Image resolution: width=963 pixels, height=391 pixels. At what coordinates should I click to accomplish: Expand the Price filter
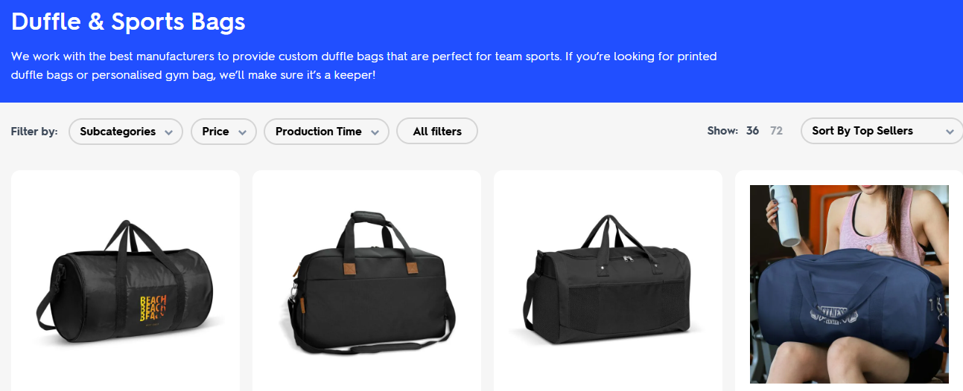click(x=223, y=132)
